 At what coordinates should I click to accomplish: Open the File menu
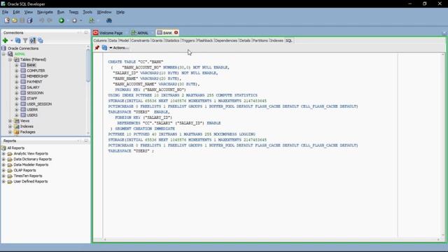pyautogui.click(x=5, y=12)
